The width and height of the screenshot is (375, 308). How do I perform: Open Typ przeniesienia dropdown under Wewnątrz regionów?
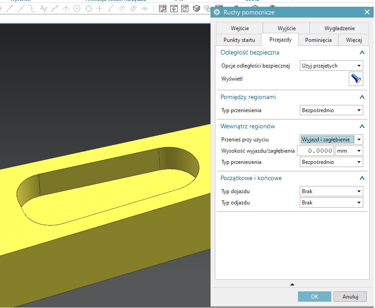pyautogui.click(x=331, y=162)
